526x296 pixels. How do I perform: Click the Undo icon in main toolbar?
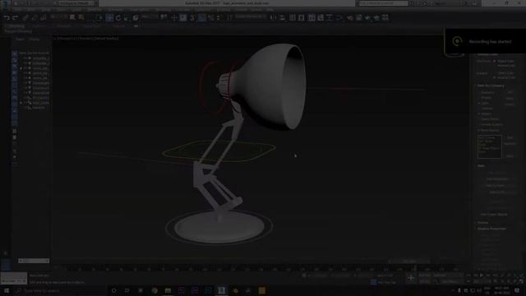point(7,17)
